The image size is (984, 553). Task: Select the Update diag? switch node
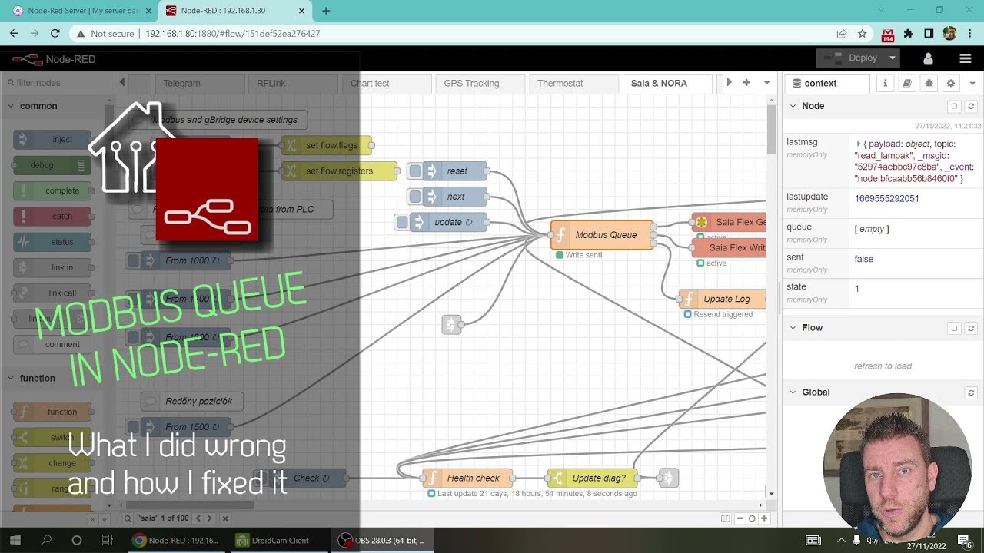(x=592, y=478)
